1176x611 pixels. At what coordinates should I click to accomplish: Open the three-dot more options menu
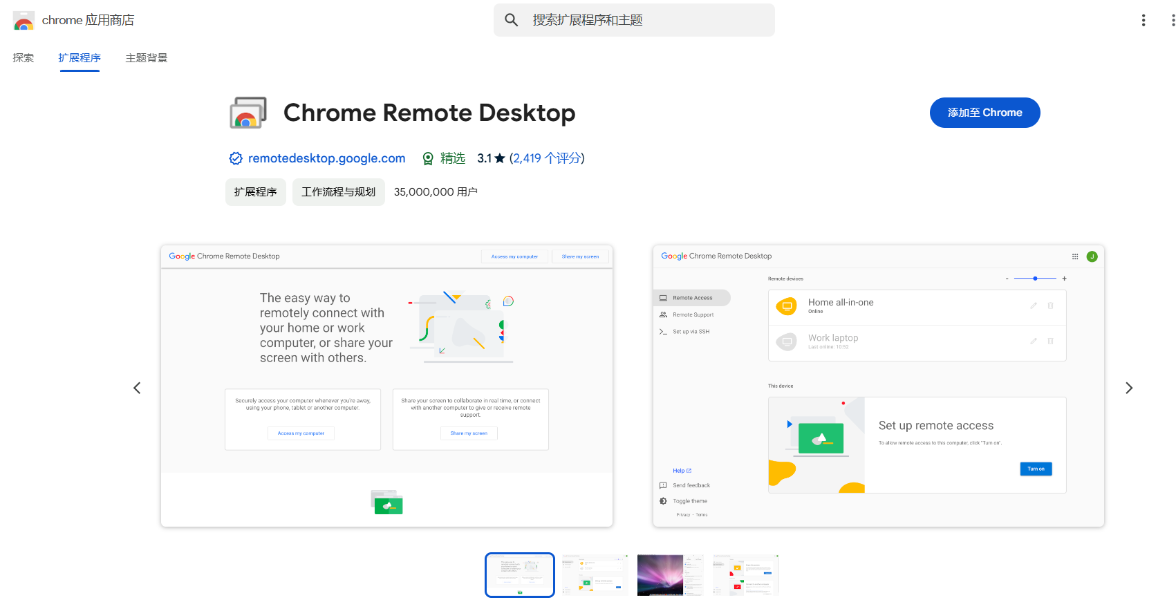coord(1144,20)
